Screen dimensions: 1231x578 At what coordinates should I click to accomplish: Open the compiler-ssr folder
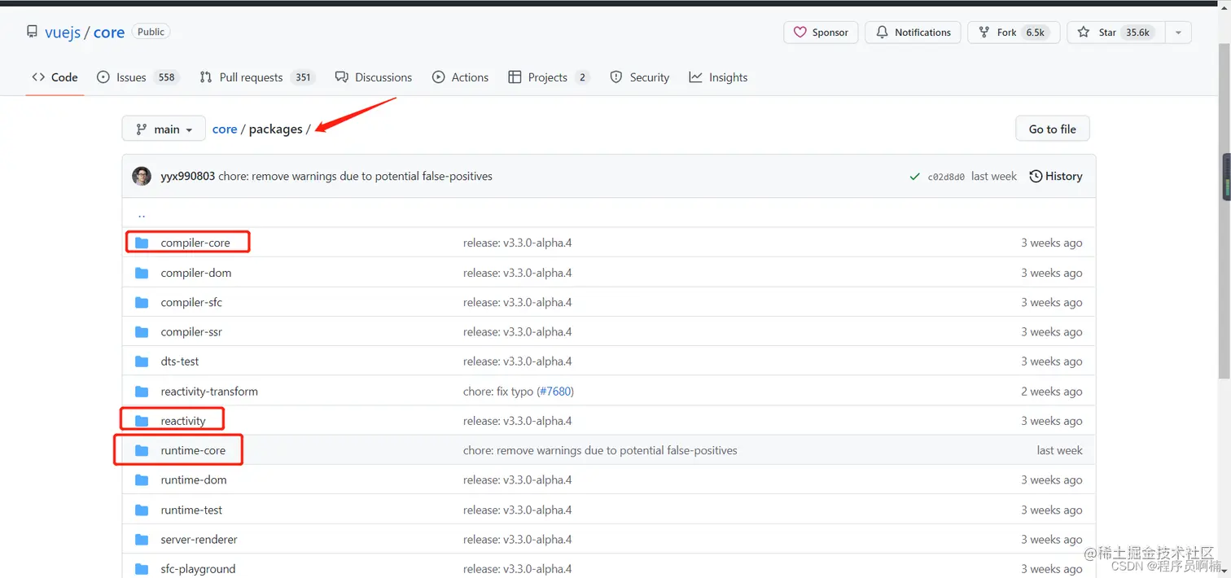tap(191, 331)
